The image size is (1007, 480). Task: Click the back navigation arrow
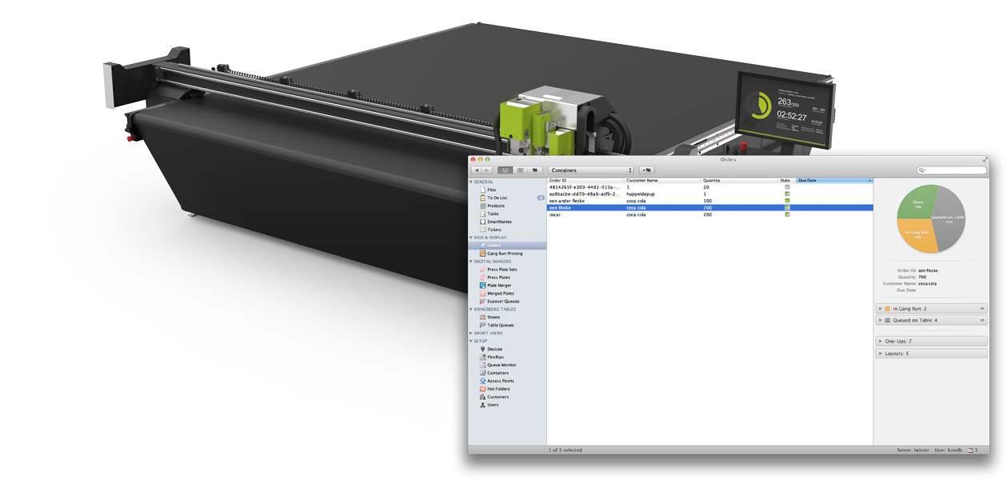tap(478, 170)
